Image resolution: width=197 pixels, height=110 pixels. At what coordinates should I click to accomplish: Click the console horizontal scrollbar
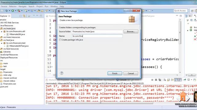click(101, 103)
